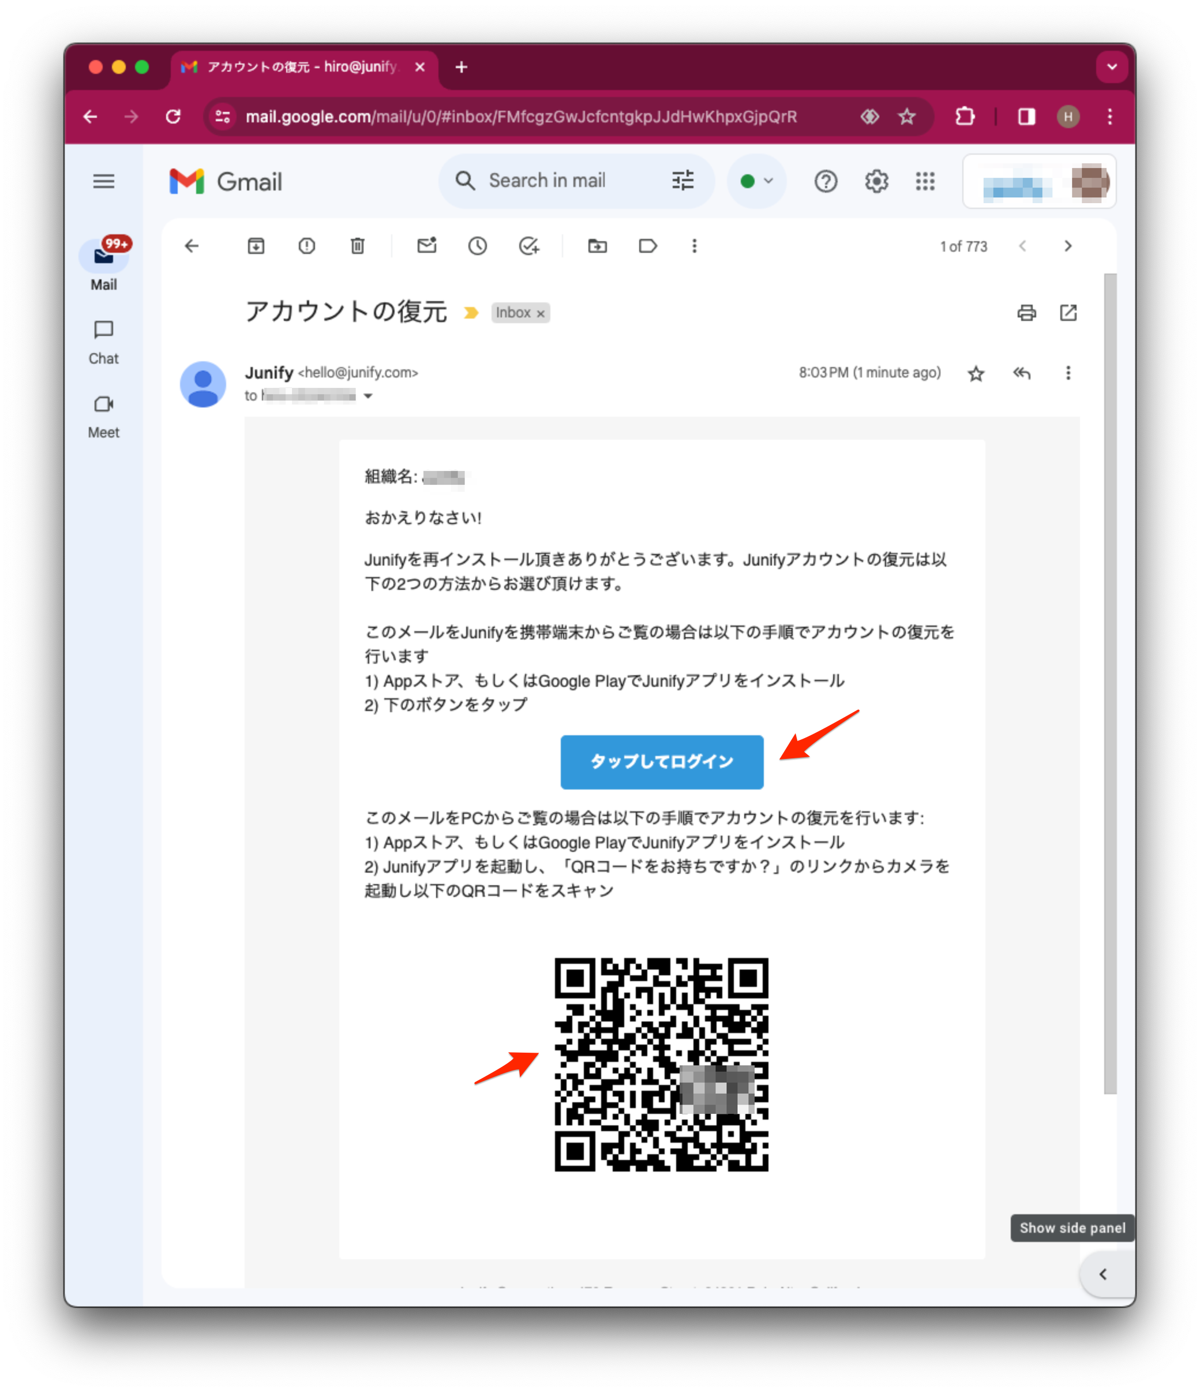Open search options filter icon

click(683, 181)
